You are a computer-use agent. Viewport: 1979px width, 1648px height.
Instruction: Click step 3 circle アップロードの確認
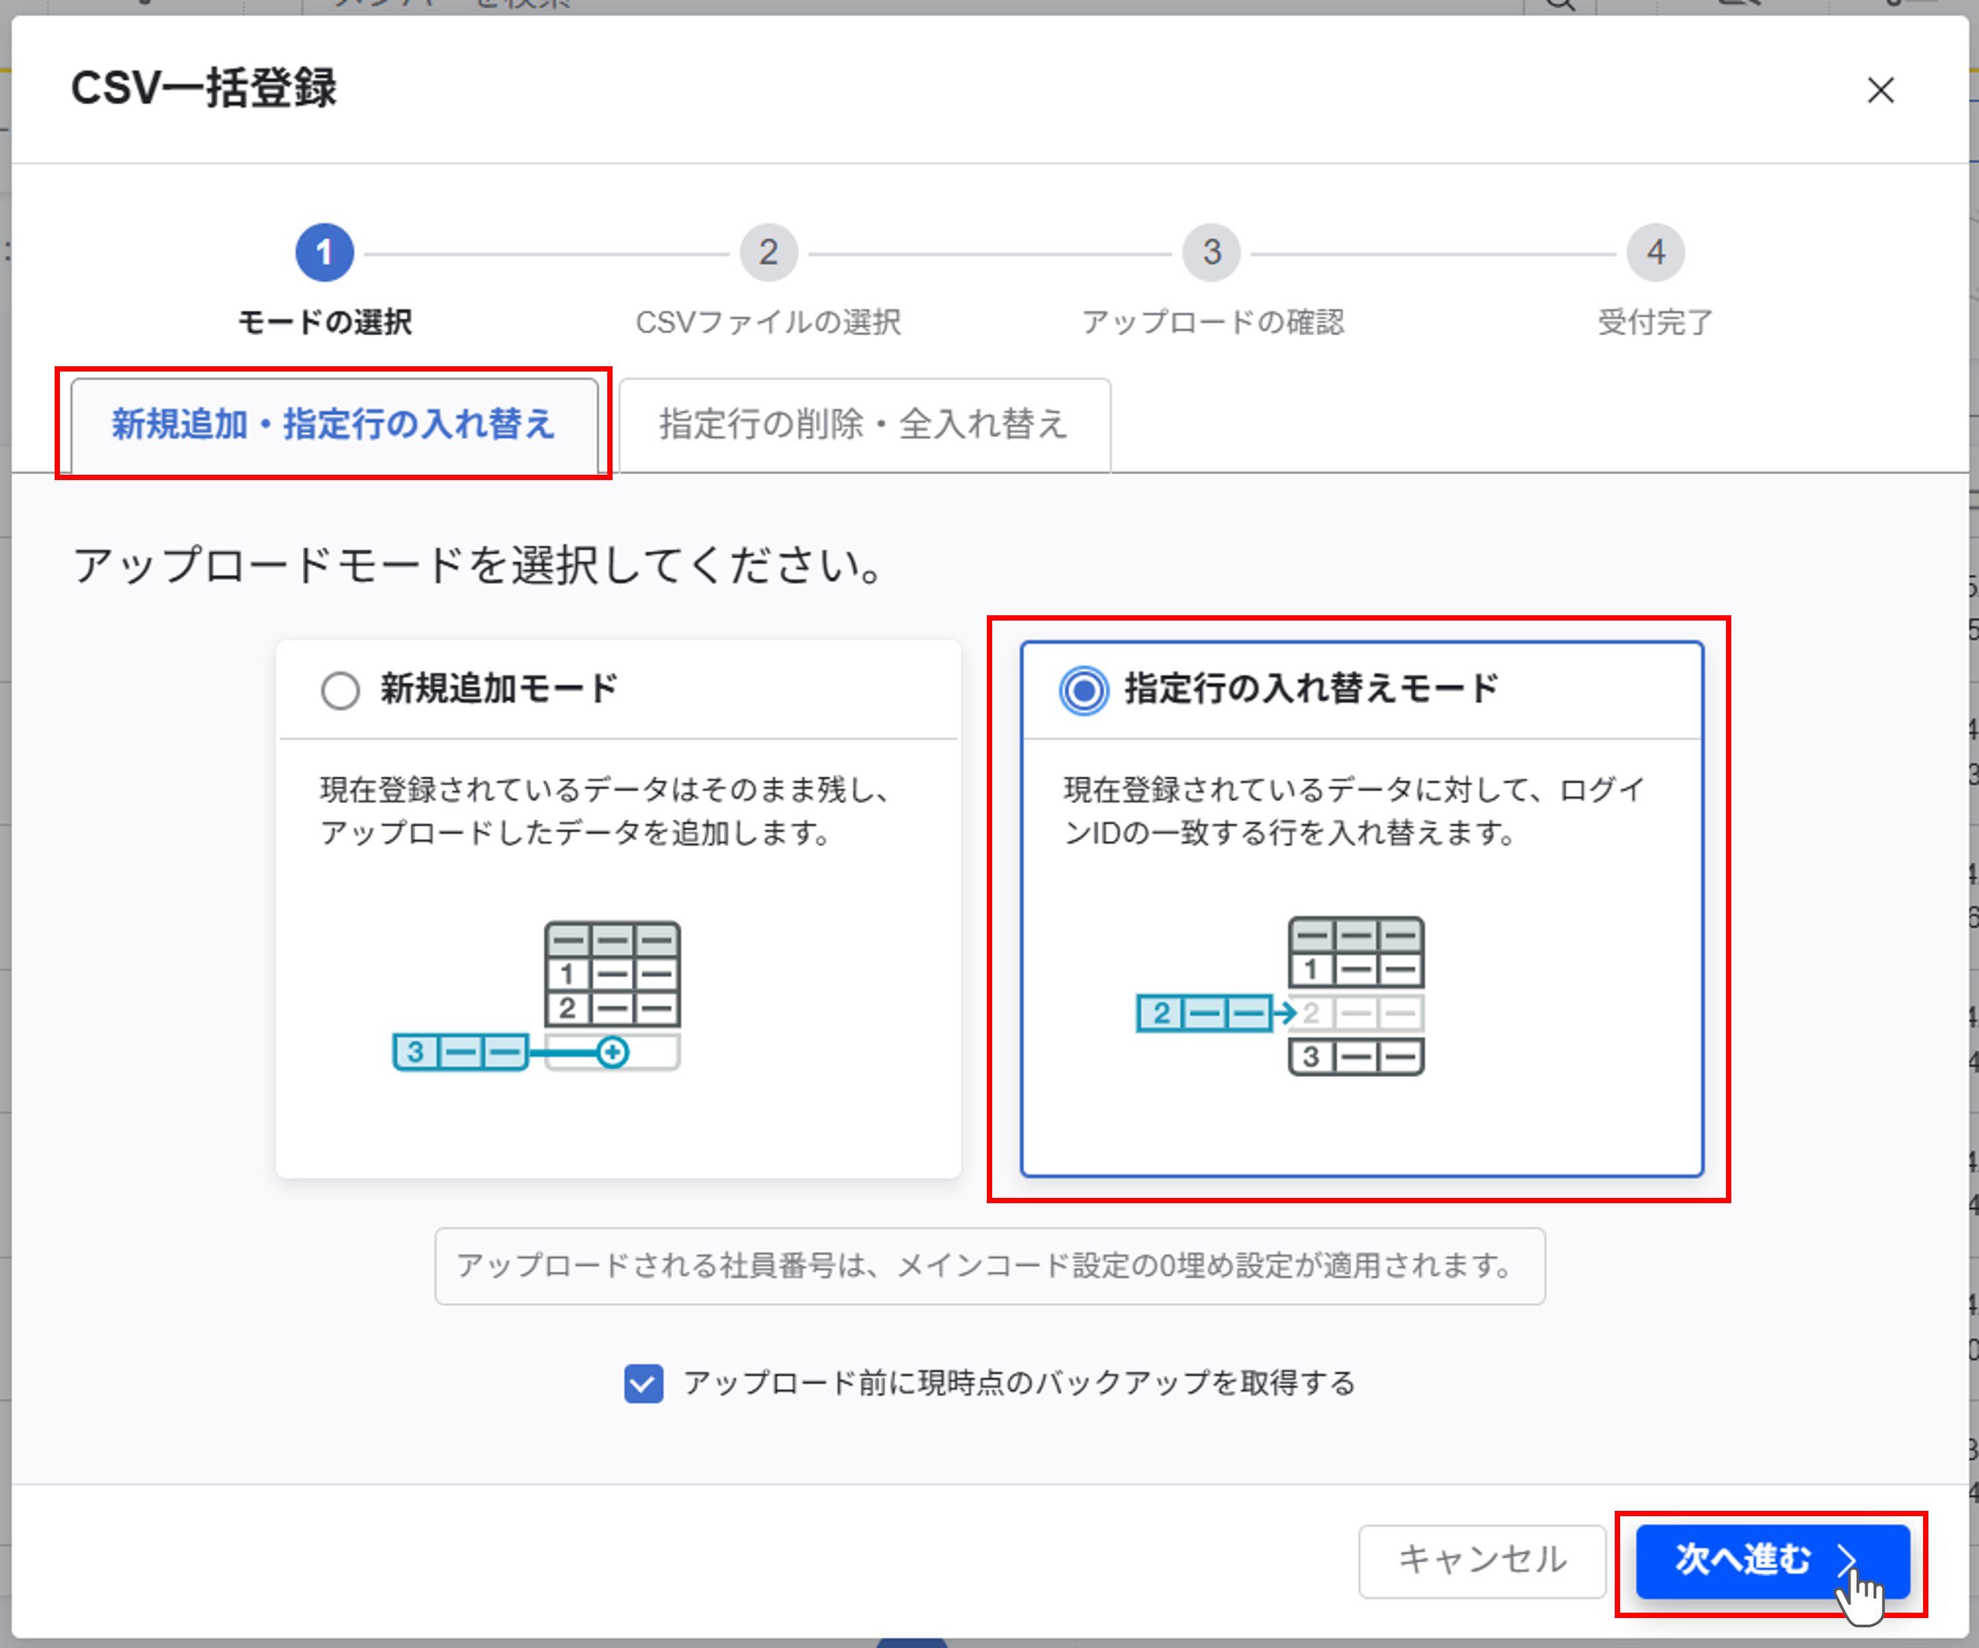click(x=1212, y=252)
